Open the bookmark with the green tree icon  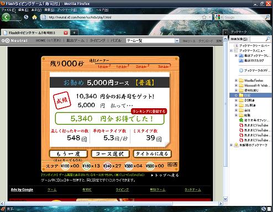pos(241,120)
